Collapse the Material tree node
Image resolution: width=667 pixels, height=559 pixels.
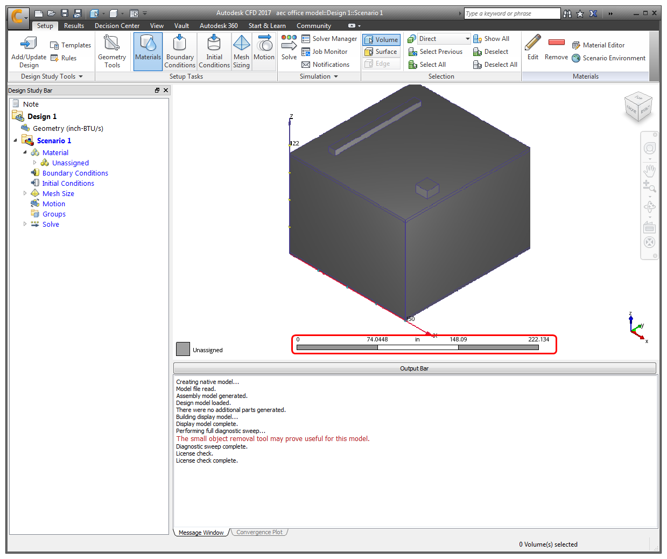coord(25,152)
